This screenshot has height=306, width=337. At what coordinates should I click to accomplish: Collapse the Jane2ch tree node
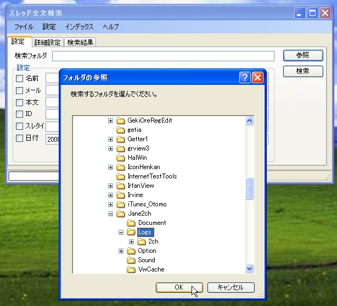coord(110,213)
